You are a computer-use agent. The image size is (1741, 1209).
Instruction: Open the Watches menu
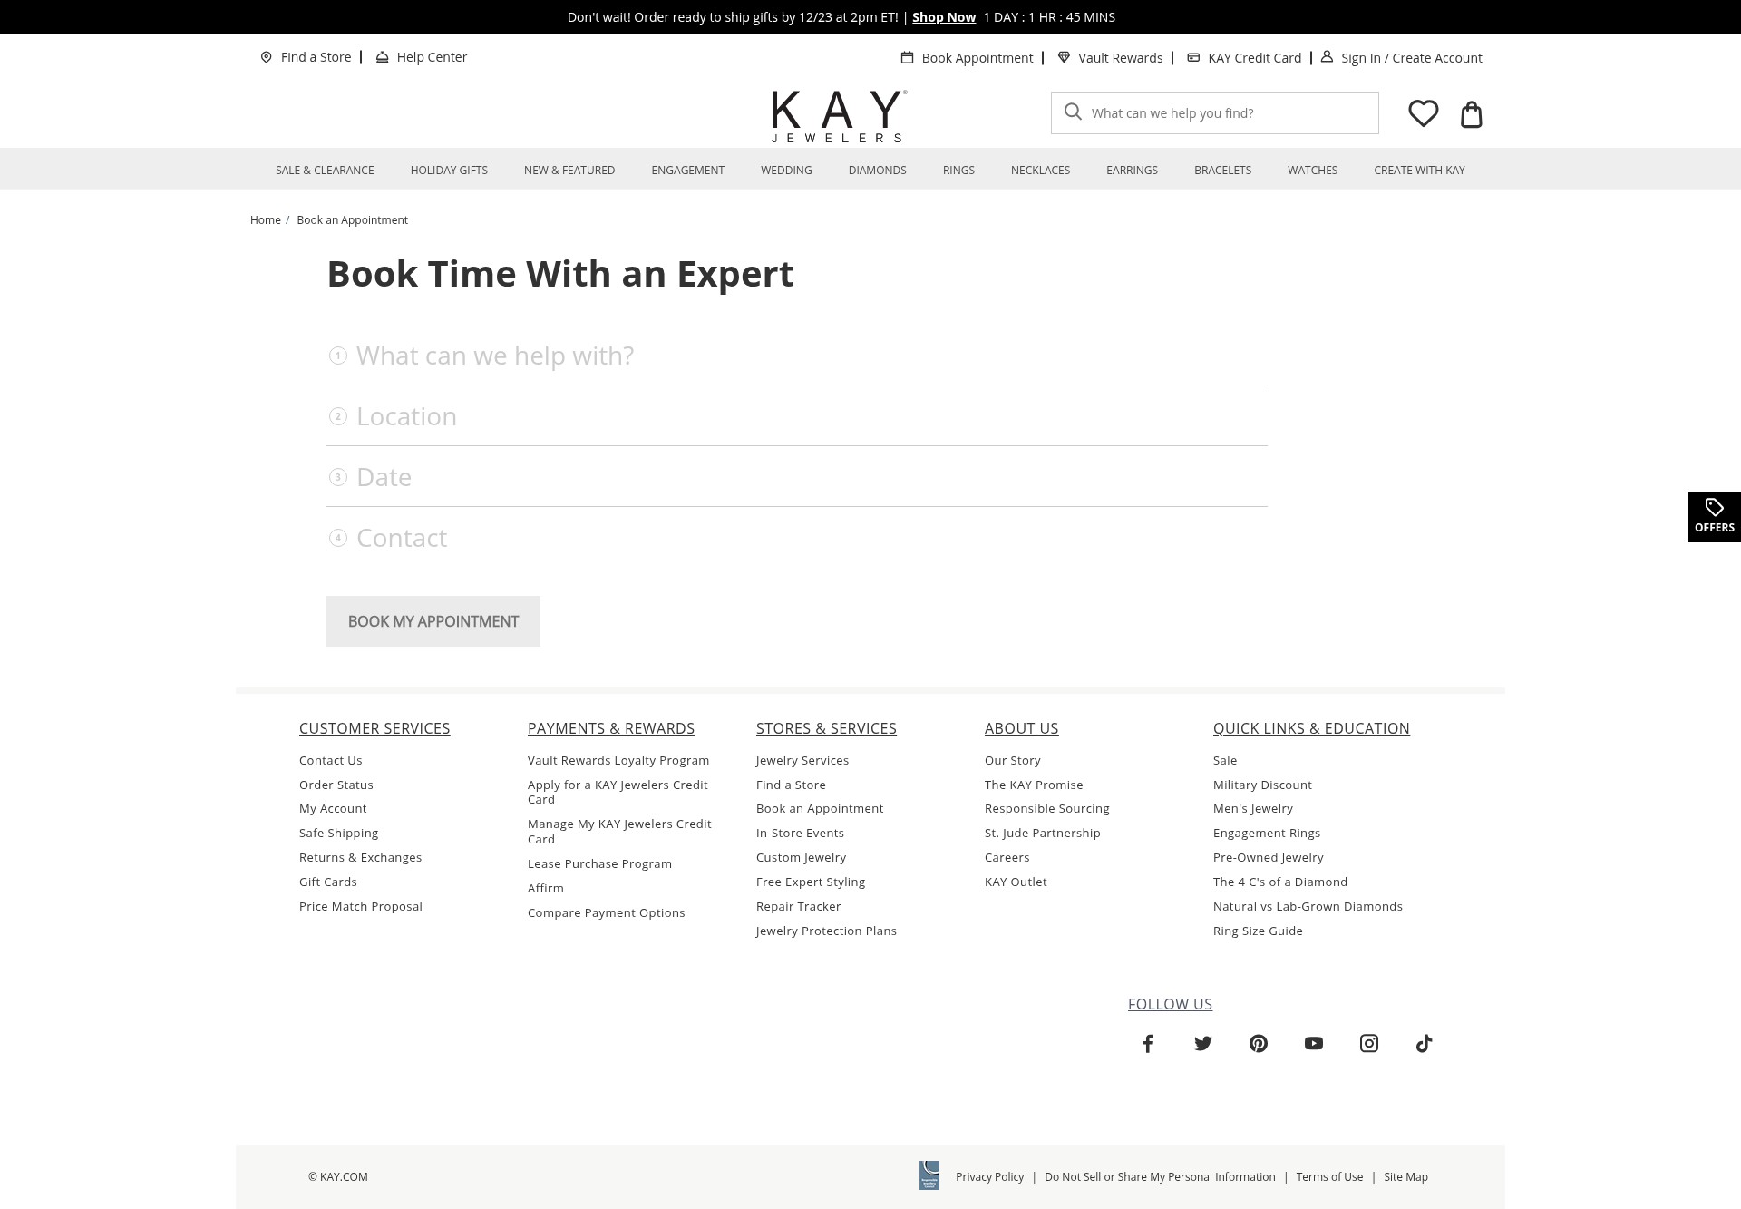(1312, 170)
